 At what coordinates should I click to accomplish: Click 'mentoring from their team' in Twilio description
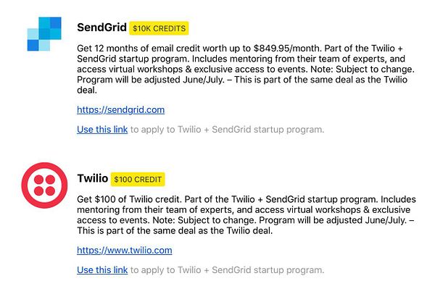coord(123,209)
